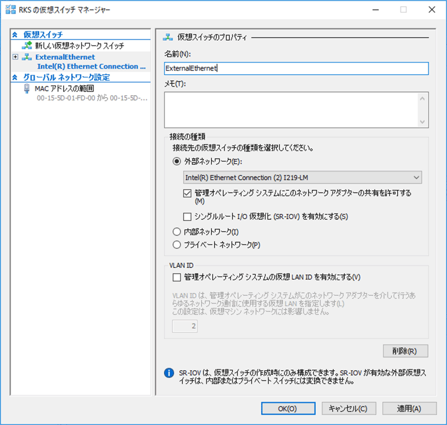Click the ExternalEthernet switch icon in tree
This screenshot has height=425, width=447.
coord(27,57)
